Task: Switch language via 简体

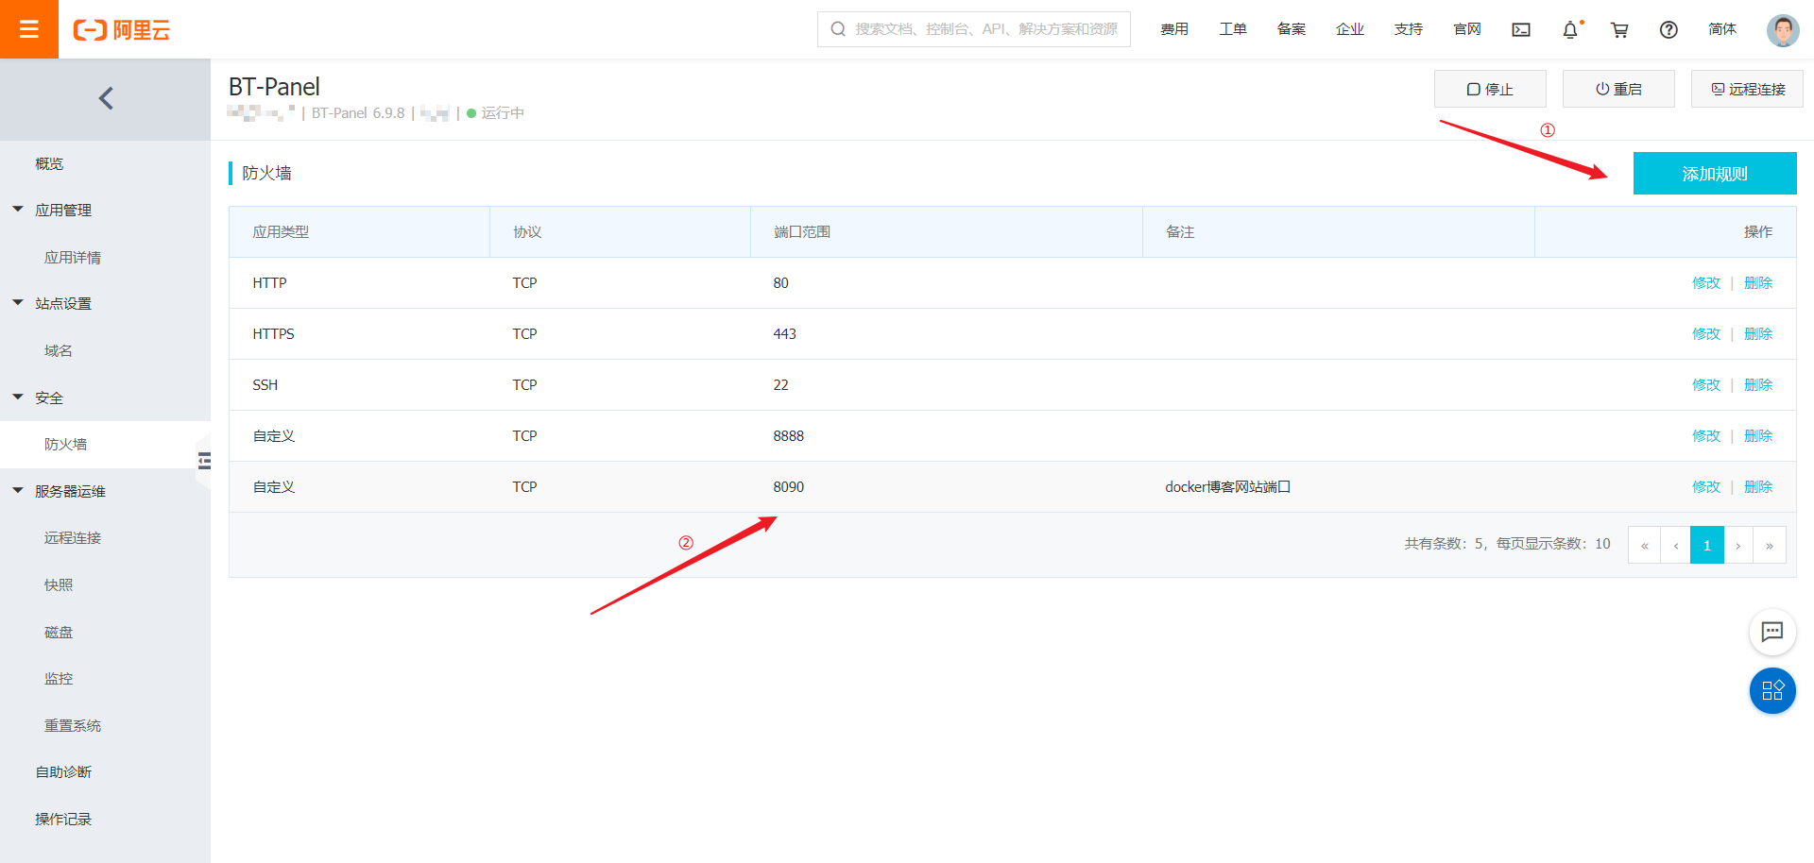Action: (1722, 29)
